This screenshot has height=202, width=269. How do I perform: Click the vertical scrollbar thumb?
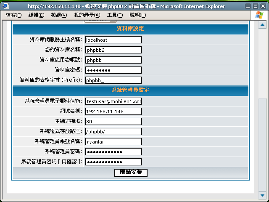pyautogui.click(x=262, y=145)
